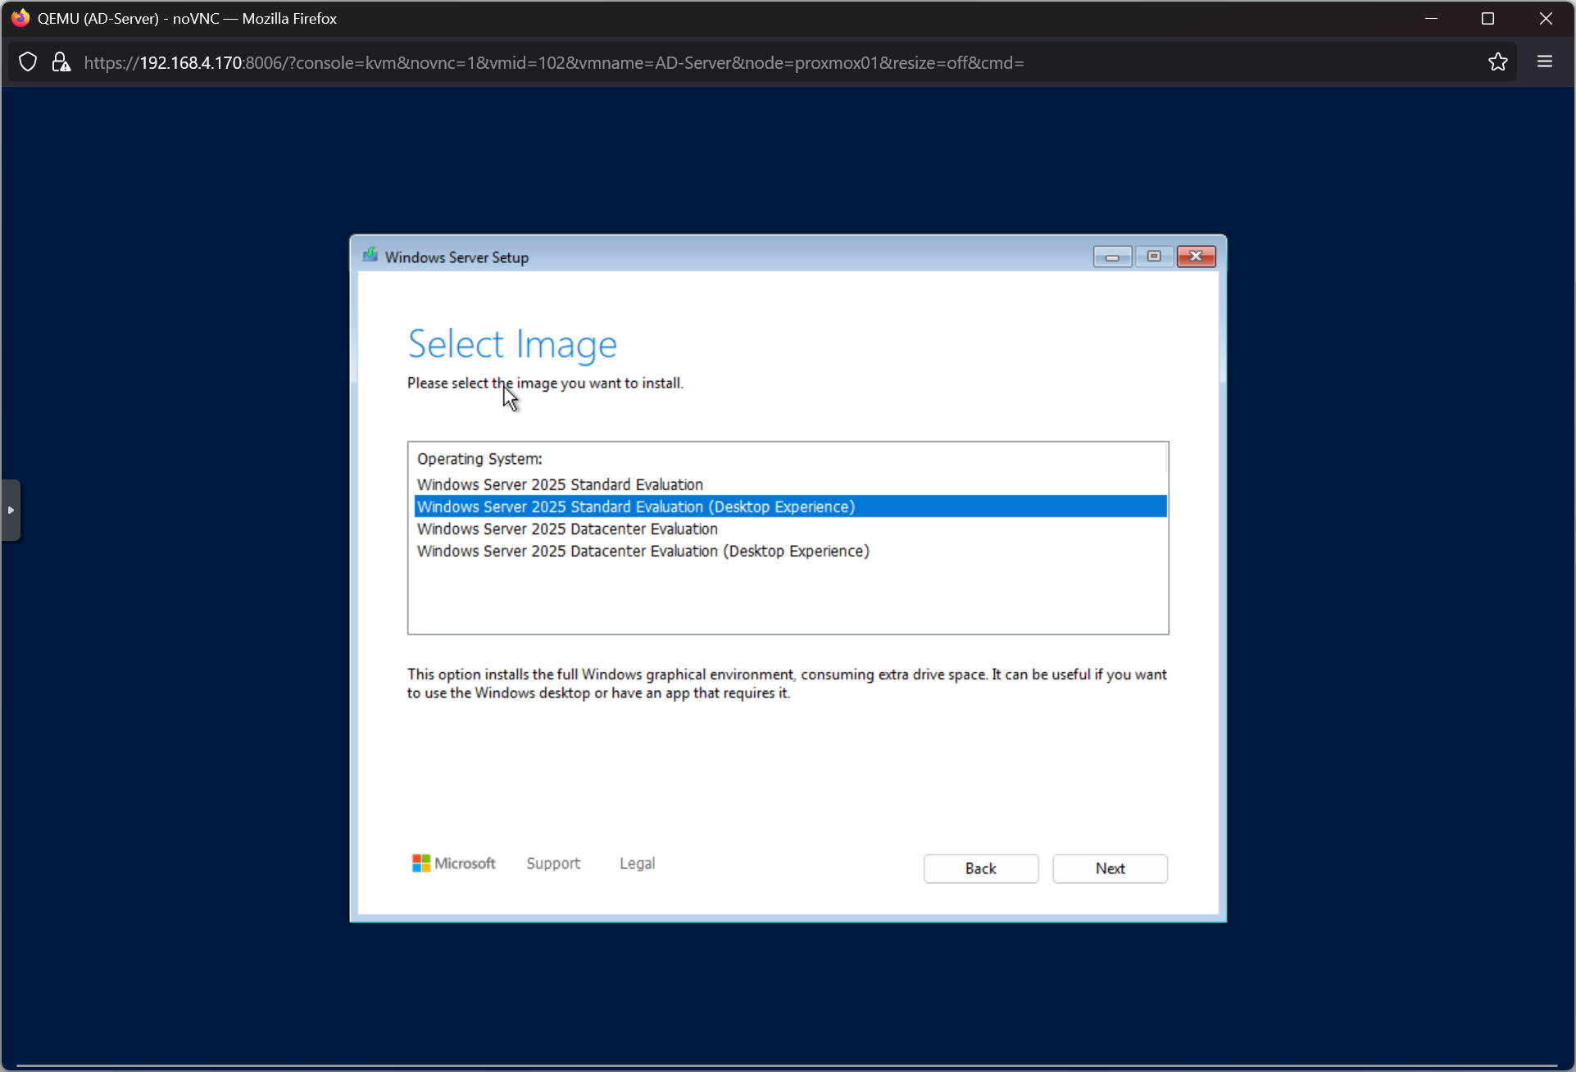This screenshot has height=1072, width=1576.
Task: Open the site security lock icon
Action: (61, 62)
